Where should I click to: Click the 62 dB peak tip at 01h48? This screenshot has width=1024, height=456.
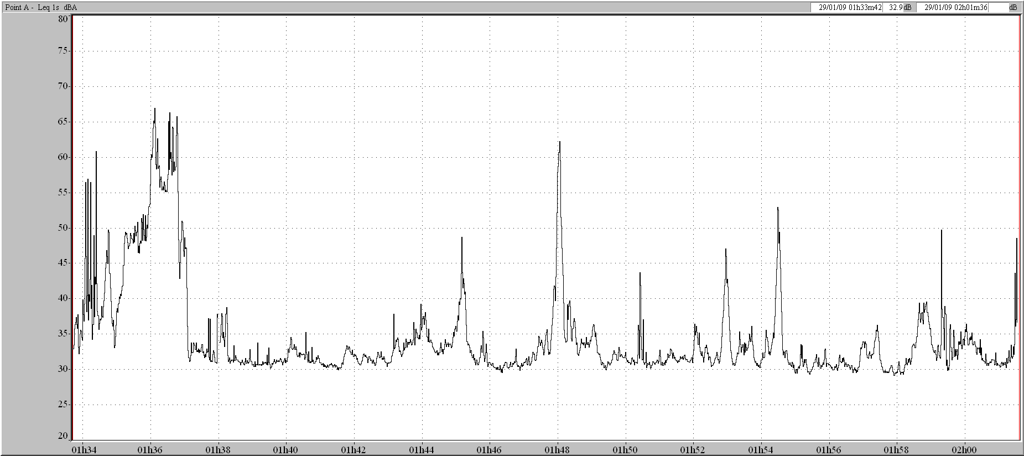pyautogui.click(x=560, y=142)
